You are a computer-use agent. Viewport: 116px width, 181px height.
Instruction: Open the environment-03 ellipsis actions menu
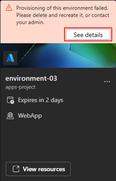[x=107, y=81]
